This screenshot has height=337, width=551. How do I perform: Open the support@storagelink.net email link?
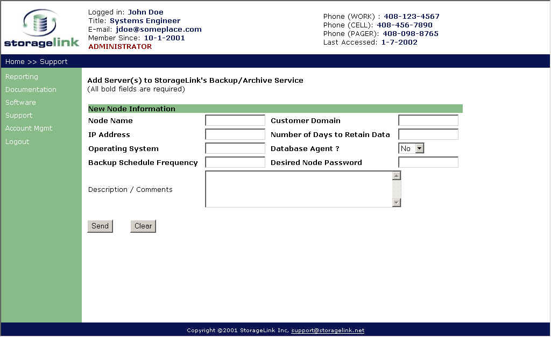328,331
